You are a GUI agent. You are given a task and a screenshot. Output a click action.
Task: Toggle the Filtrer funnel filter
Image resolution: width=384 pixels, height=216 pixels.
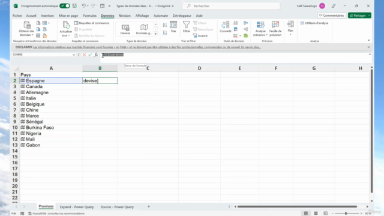point(187,26)
